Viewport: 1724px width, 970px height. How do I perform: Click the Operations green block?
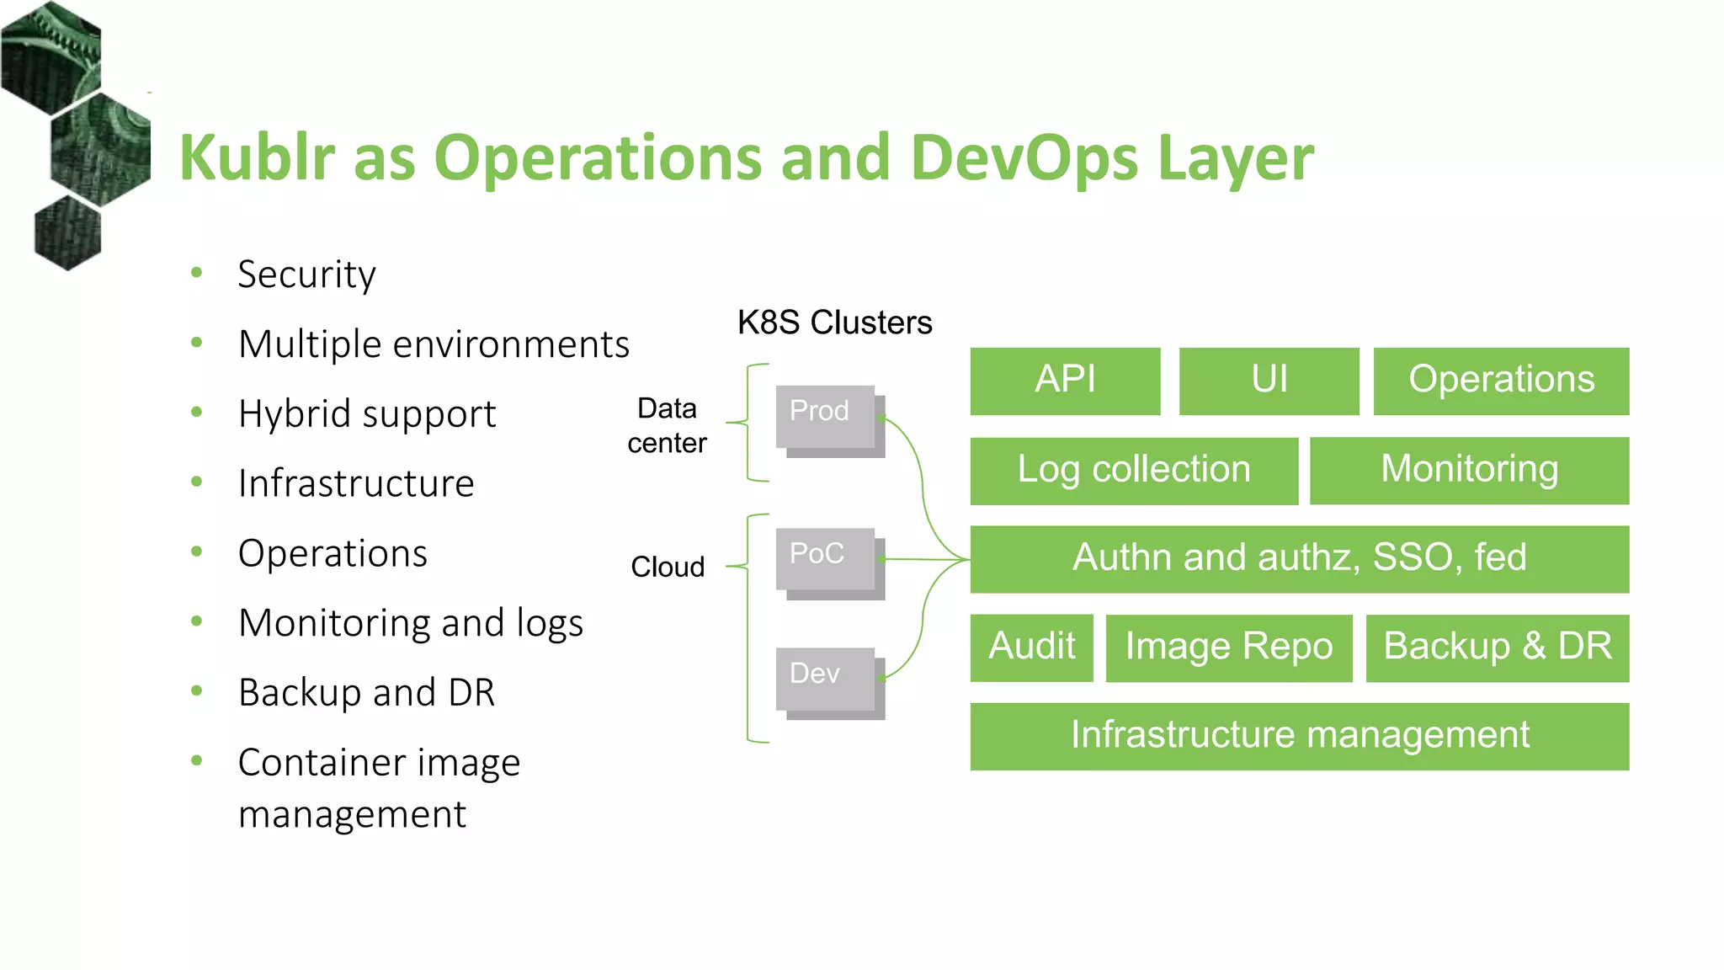(x=1501, y=381)
